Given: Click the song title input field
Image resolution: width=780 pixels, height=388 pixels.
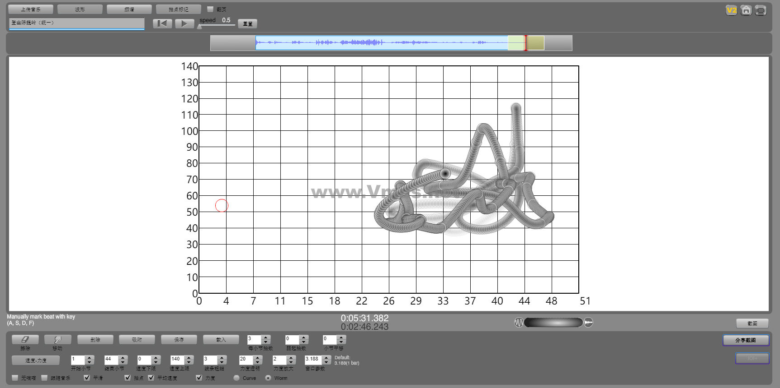Looking at the screenshot, I should (x=76, y=23).
